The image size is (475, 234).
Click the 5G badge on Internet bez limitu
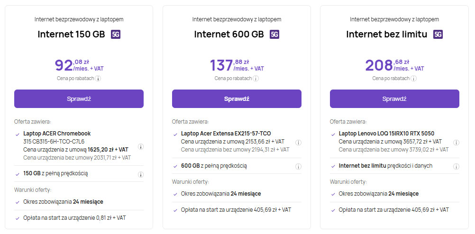pos(438,34)
